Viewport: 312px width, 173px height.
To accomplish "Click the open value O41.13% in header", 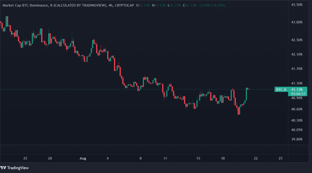I will [x=143, y=5].
